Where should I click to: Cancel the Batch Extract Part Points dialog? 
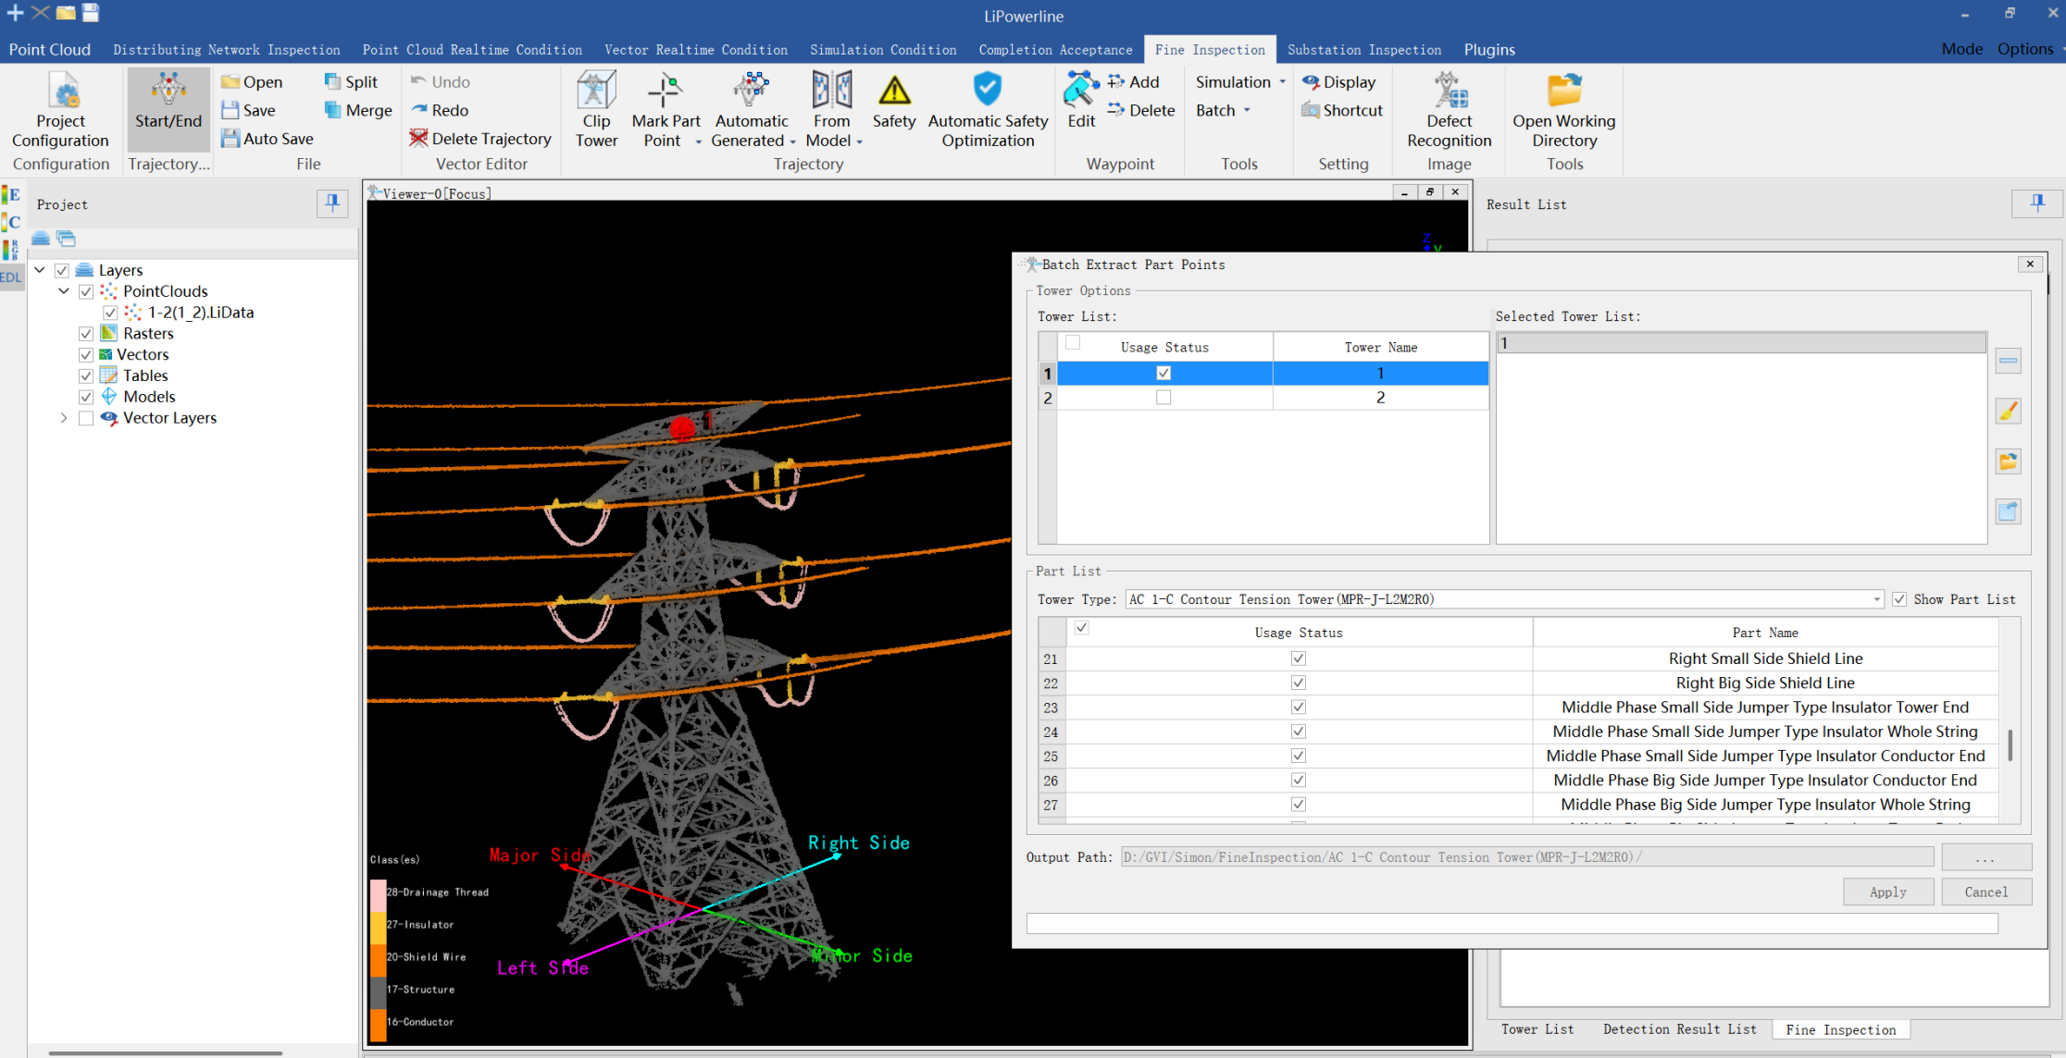pos(1986,892)
